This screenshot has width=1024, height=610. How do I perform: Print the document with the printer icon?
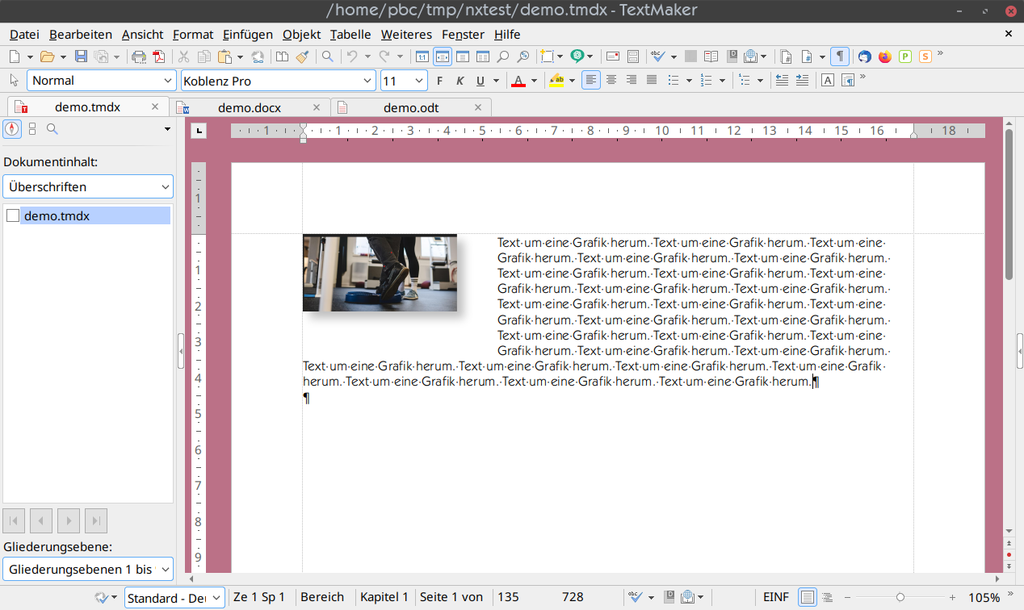point(139,56)
